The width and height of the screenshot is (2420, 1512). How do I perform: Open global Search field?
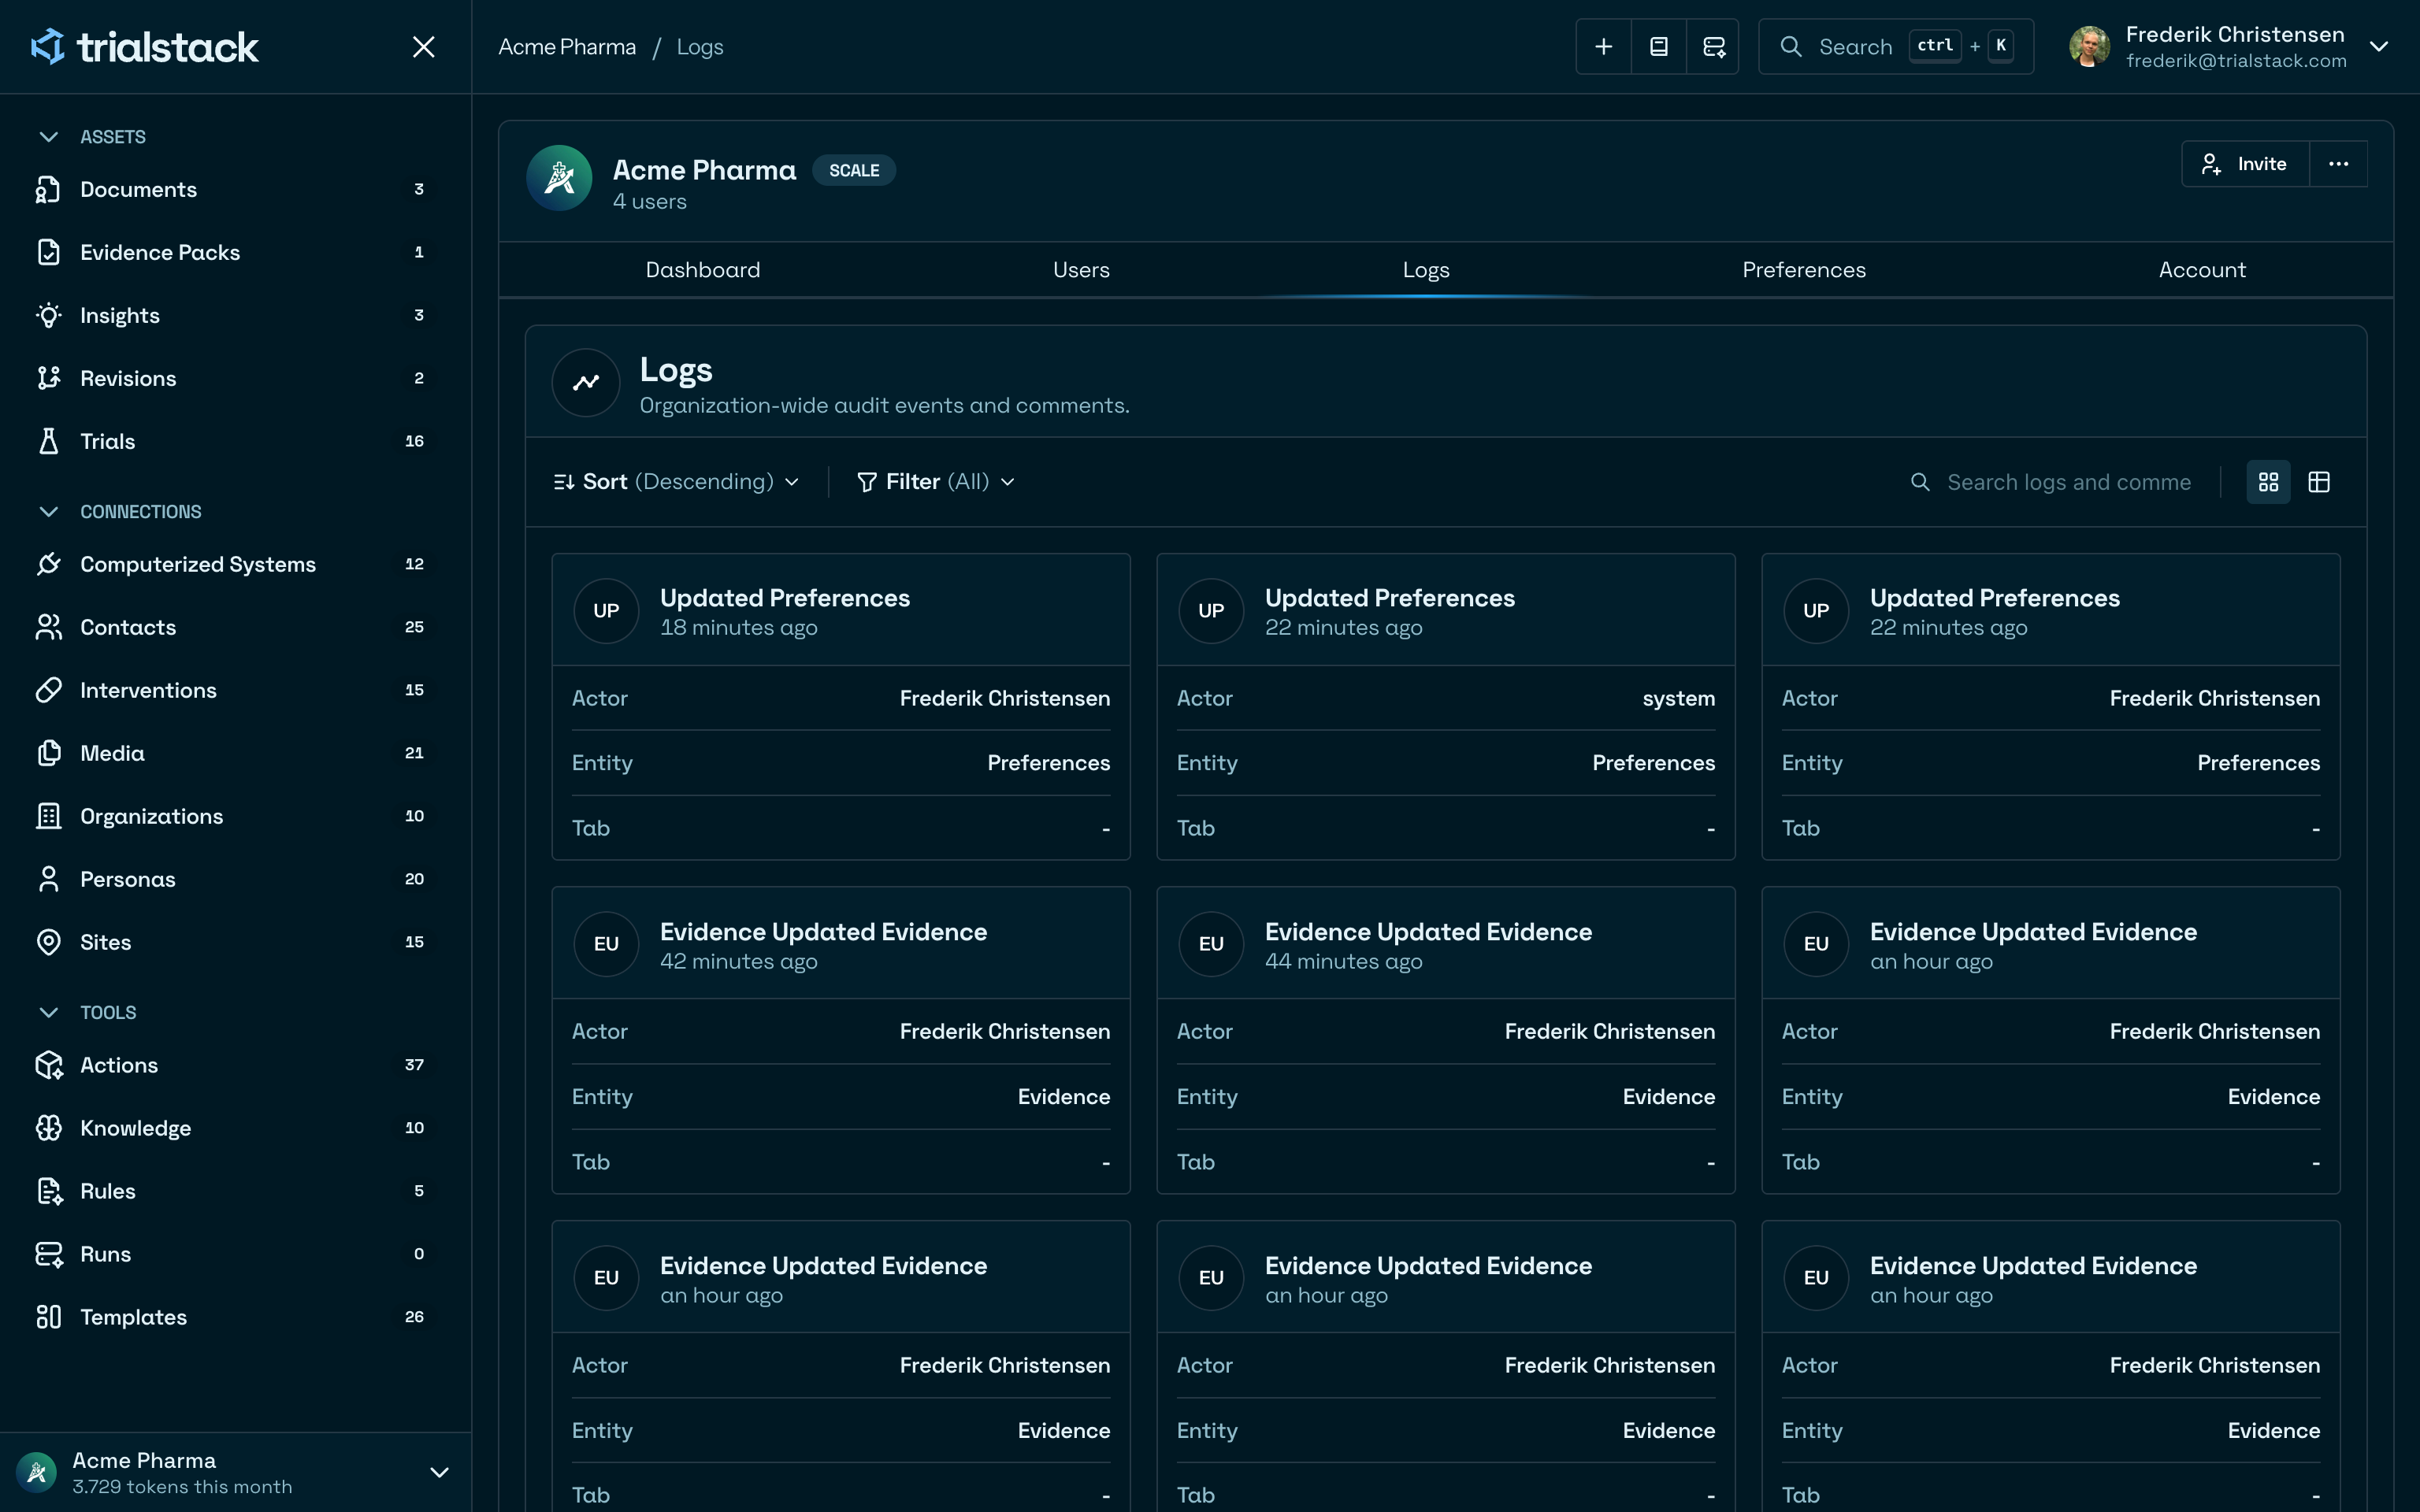click(1896, 47)
